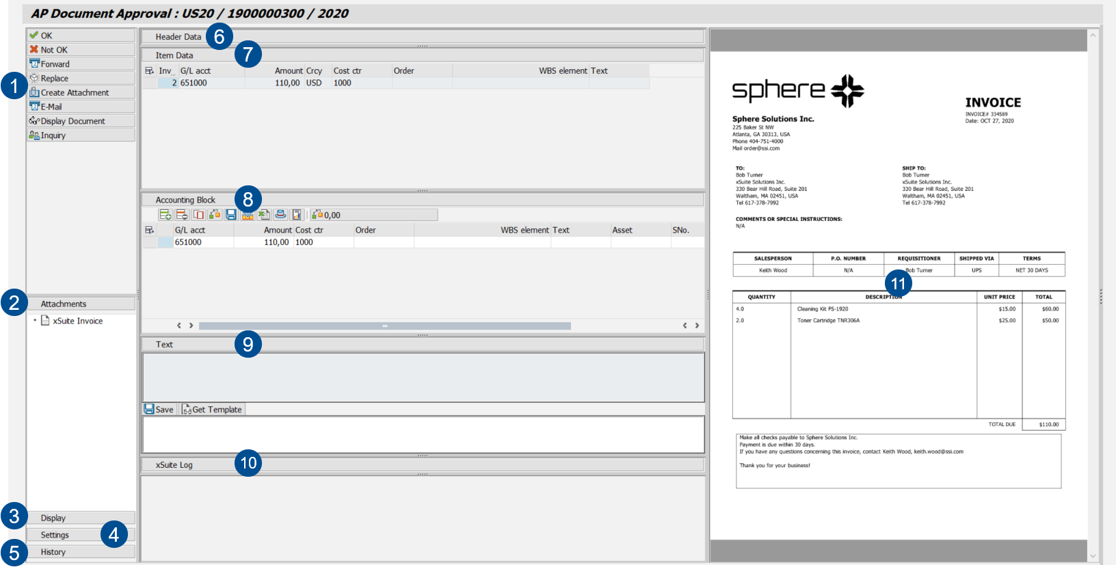This screenshot has height=567, width=1116.
Task: Copy row in Accounting Block toolbar
Action: coord(198,215)
